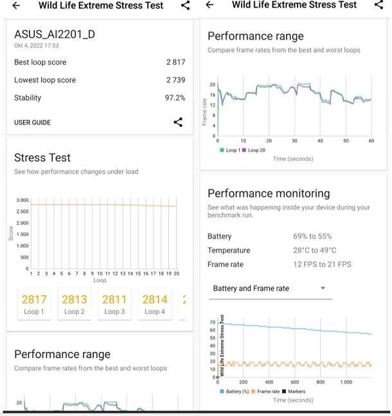The height and width of the screenshot is (416, 392).
Task: Click the left screen's Wild Life Extreme Stress Test title
Action: click(x=101, y=5)
